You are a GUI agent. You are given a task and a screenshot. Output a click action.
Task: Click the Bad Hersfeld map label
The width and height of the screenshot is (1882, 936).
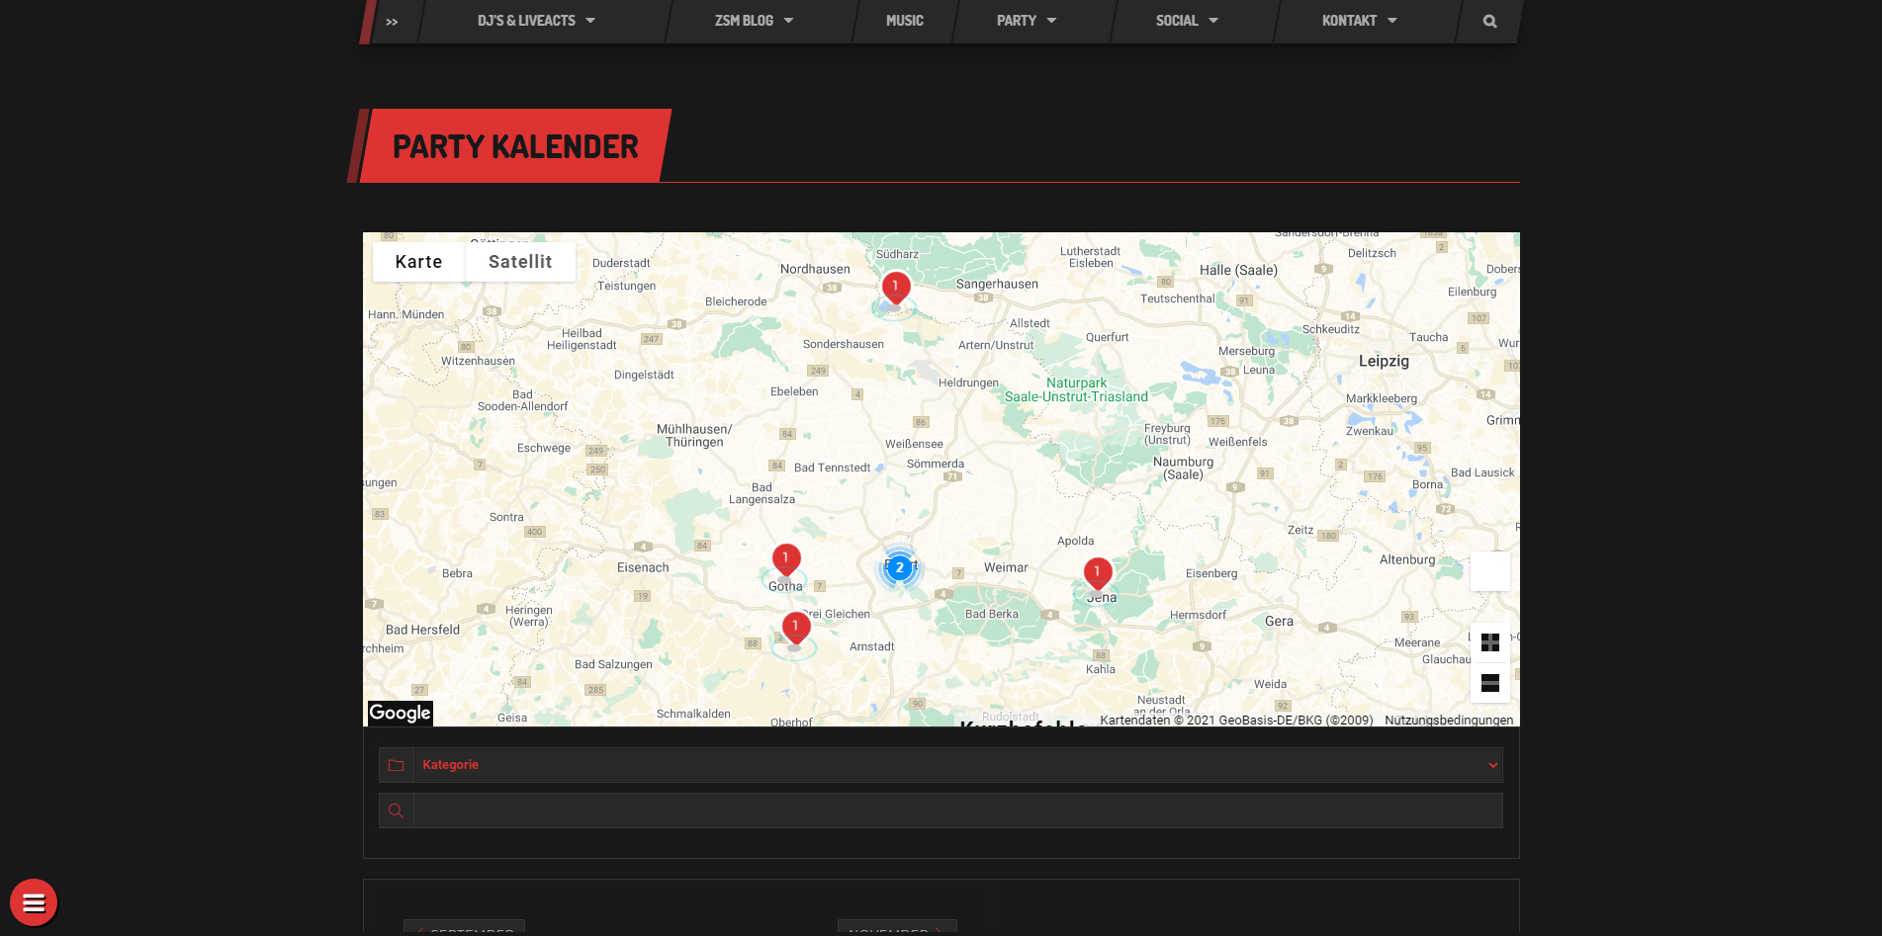[x=422, y=630]
